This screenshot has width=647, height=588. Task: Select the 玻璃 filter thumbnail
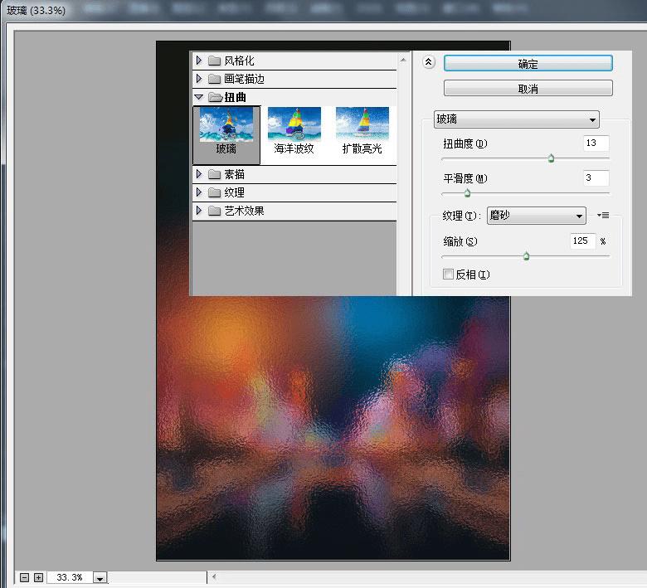click(x=226, y=135)
